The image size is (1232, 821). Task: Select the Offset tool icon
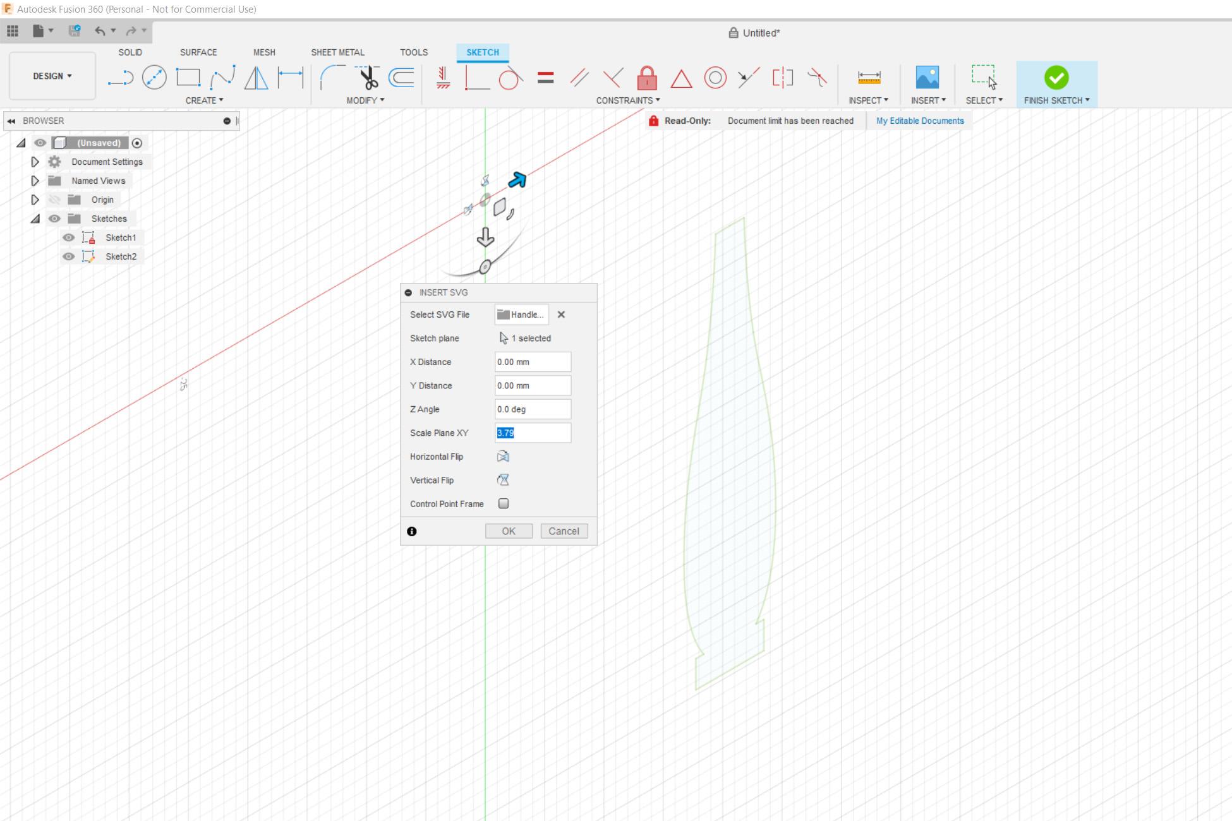[x=402, y=78]
